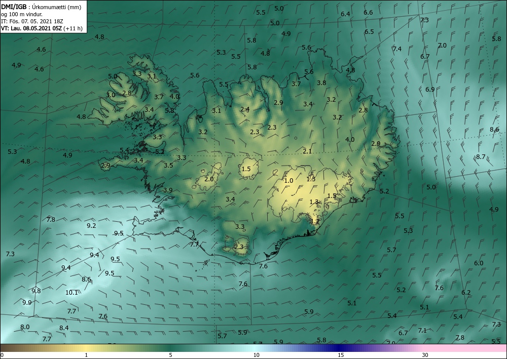Click the 3.9 value near the west coast
Viewport: 507px width, 359px height.
click(168, 190)
